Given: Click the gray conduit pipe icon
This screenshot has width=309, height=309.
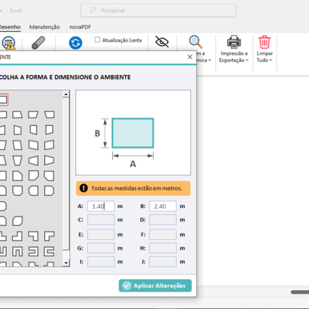Looking at the screenshot, I should pyautogui.click(x=38, y=43).
